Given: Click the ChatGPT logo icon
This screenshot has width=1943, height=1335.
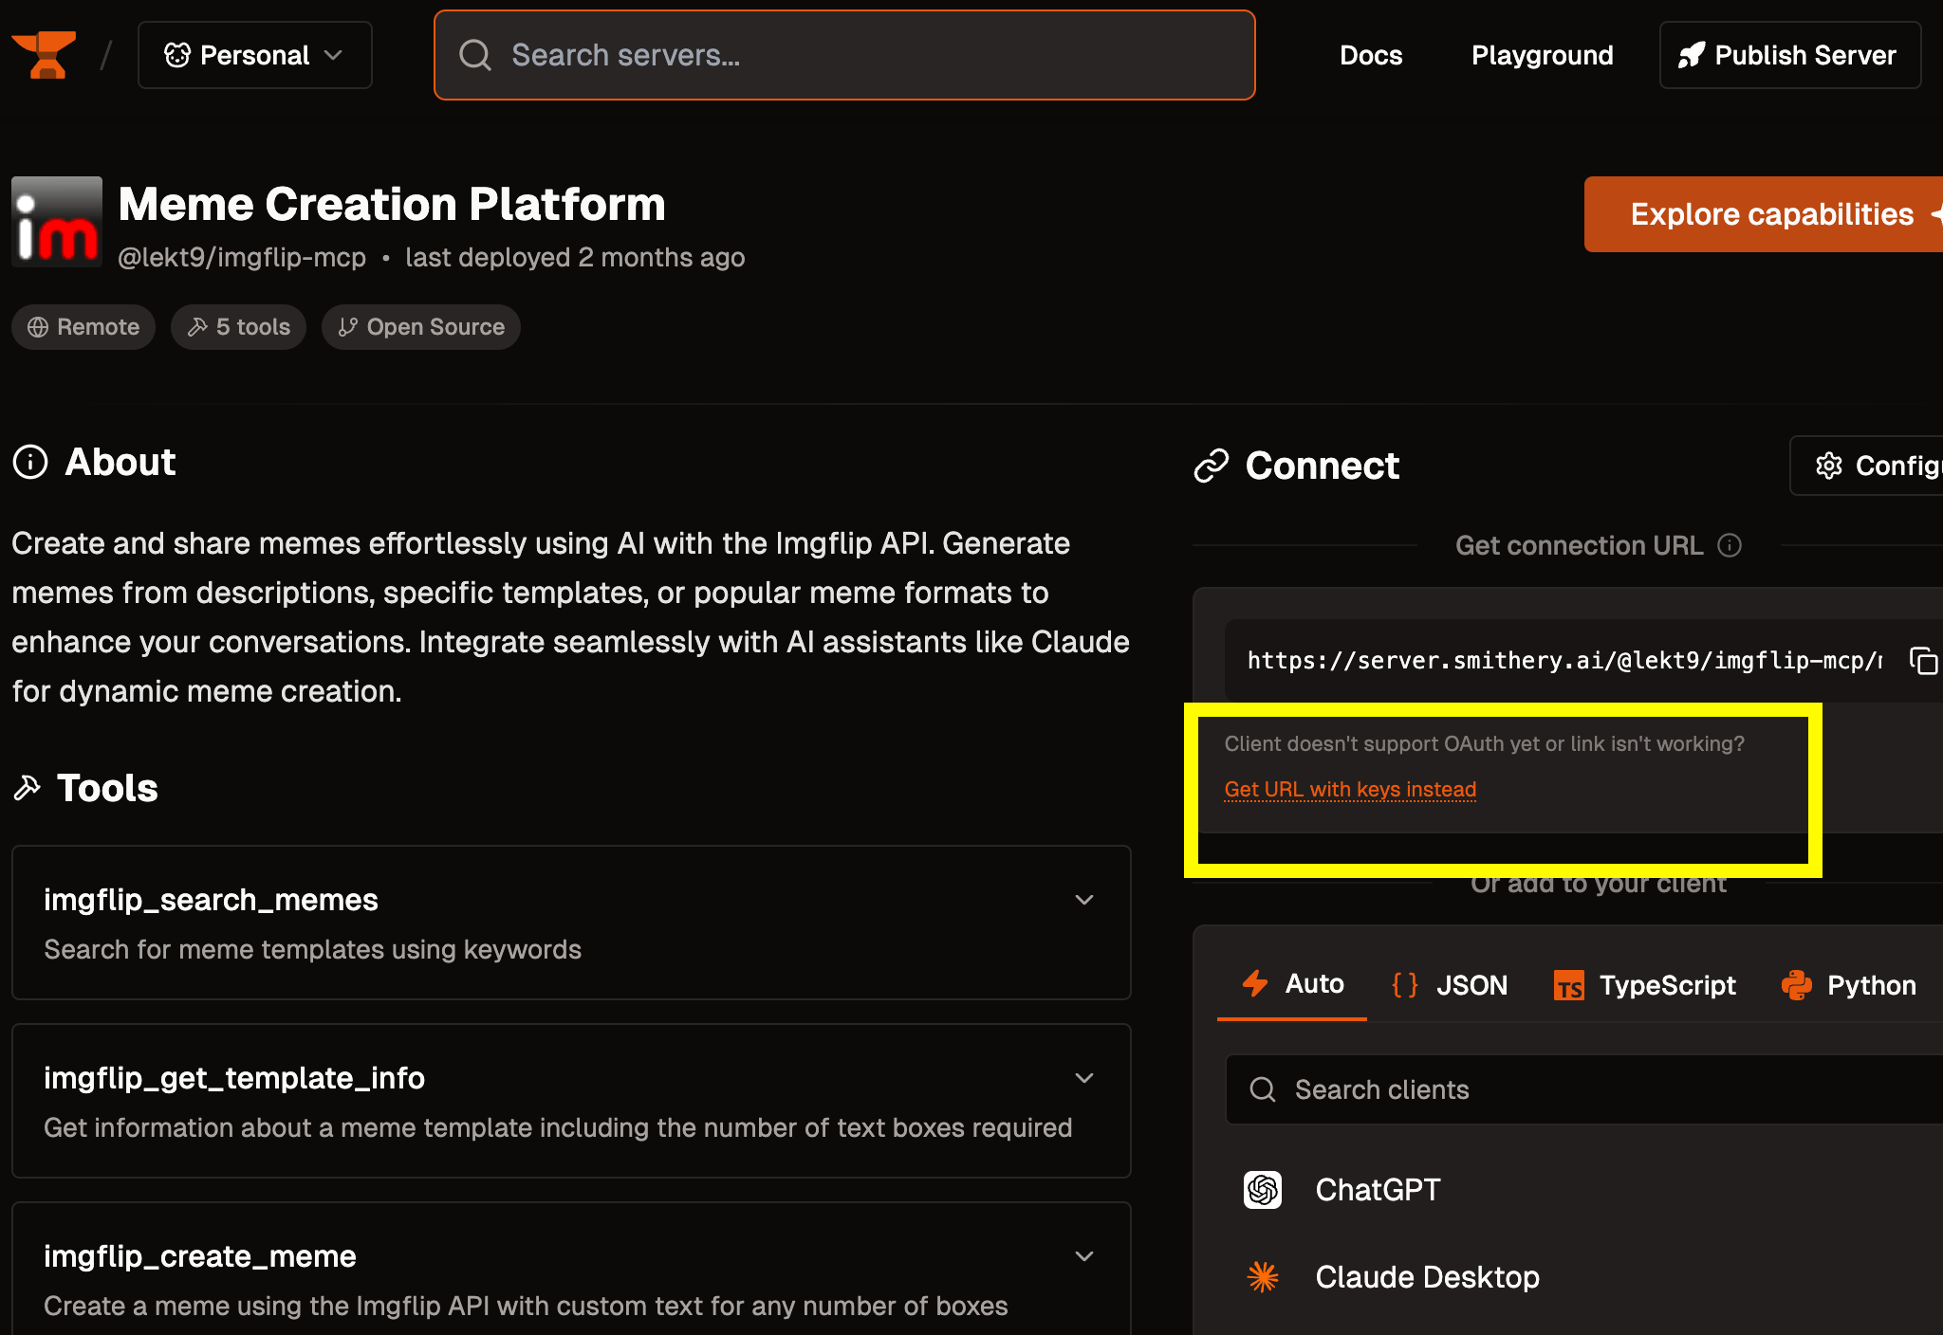Looking at the screenshot, I should pos(1263,1190).
